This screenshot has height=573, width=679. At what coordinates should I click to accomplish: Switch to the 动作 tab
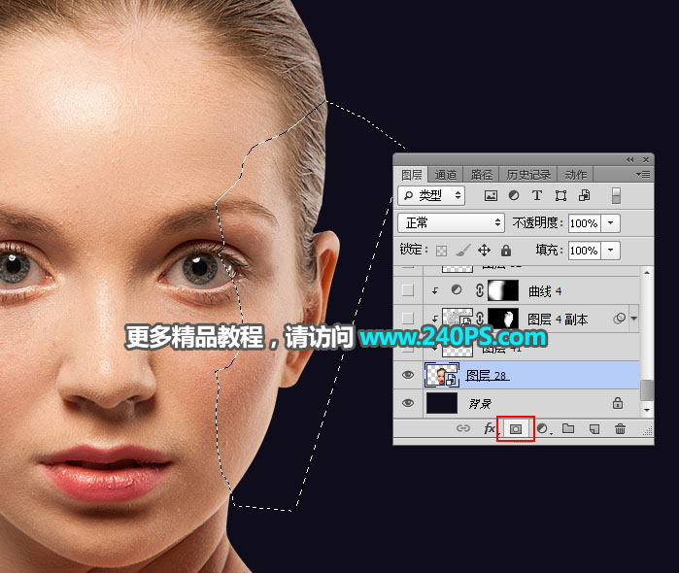click(575, 175)
